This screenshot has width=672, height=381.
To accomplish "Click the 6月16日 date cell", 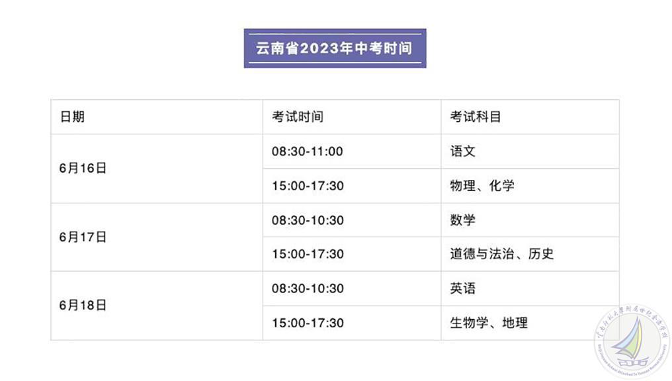I will pyautogui.click(x=83, y=169).
